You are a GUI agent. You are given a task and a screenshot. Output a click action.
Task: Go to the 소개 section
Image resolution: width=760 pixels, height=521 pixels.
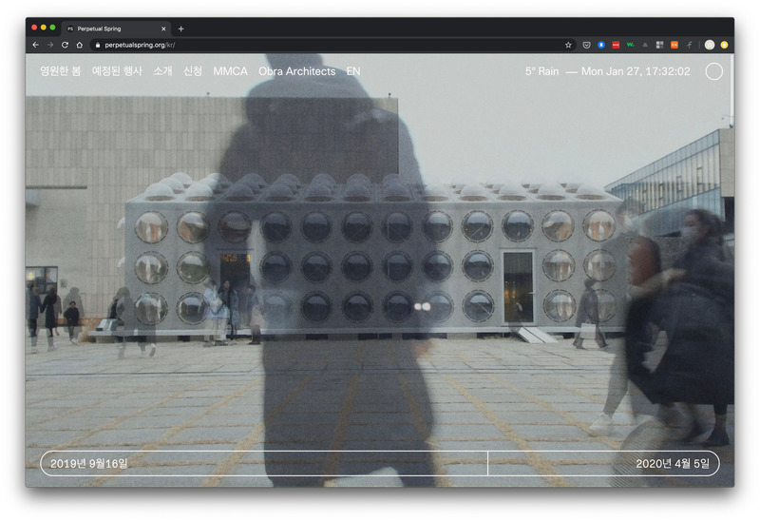click(162, 71)
